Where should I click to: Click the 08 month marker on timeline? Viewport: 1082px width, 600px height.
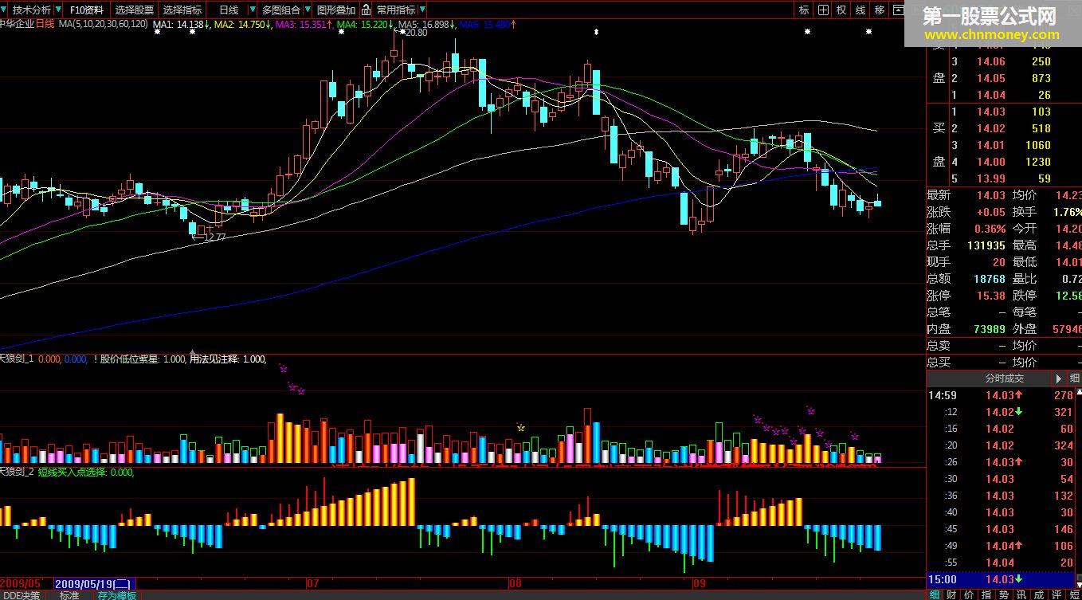(516, 583)
